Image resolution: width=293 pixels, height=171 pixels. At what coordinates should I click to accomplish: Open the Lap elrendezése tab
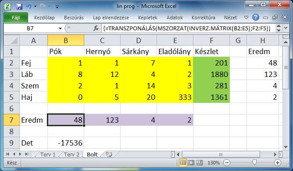[111, 18]
